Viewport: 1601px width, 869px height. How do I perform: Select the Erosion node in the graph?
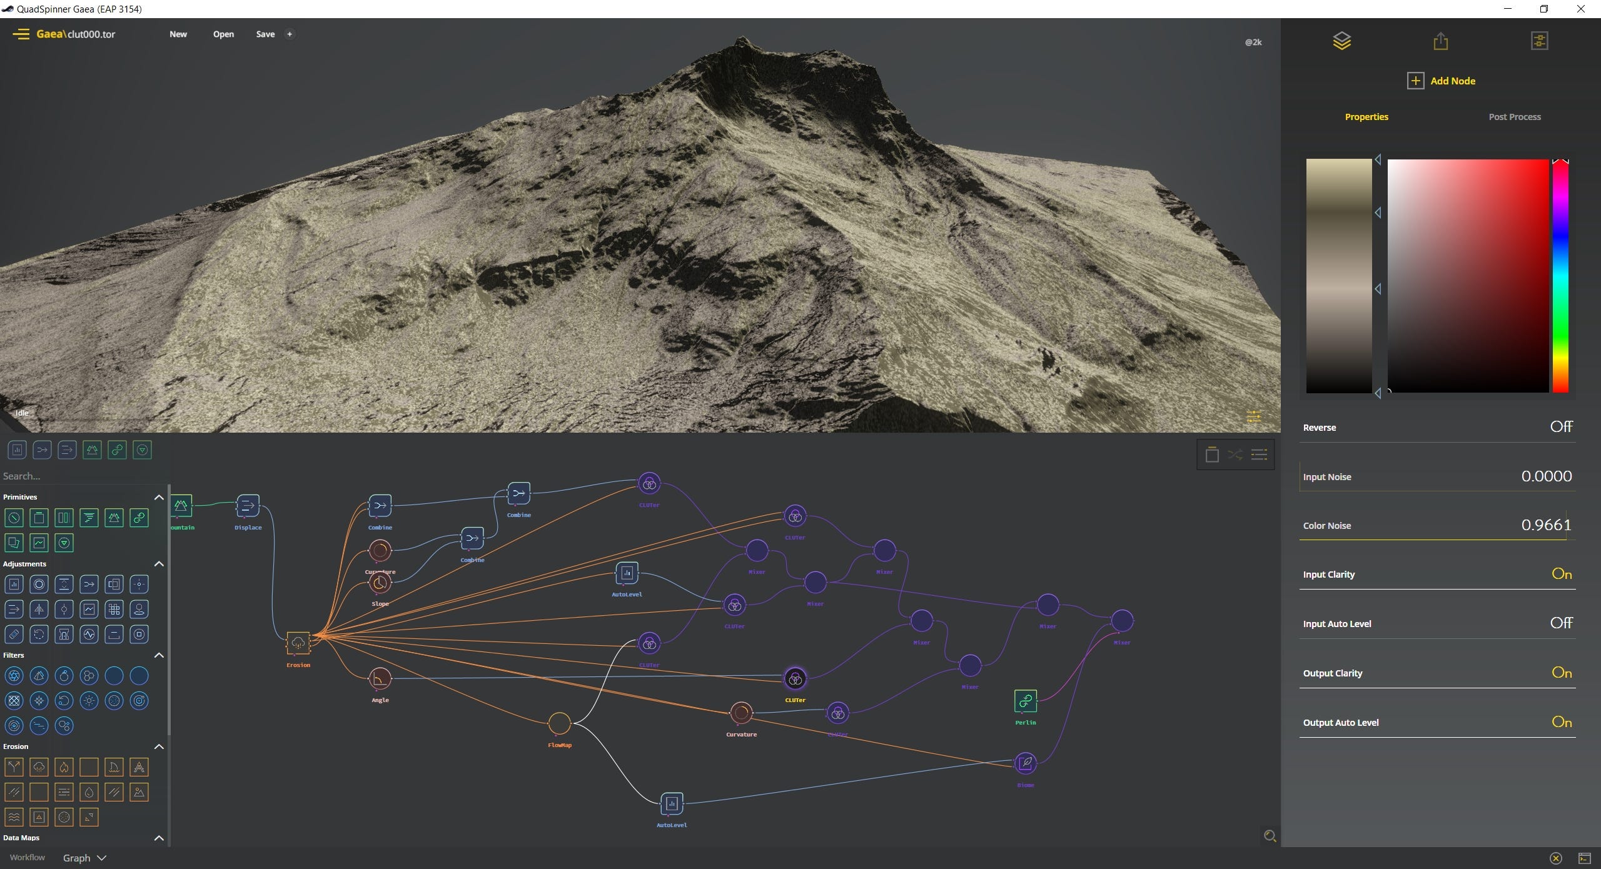298,642
